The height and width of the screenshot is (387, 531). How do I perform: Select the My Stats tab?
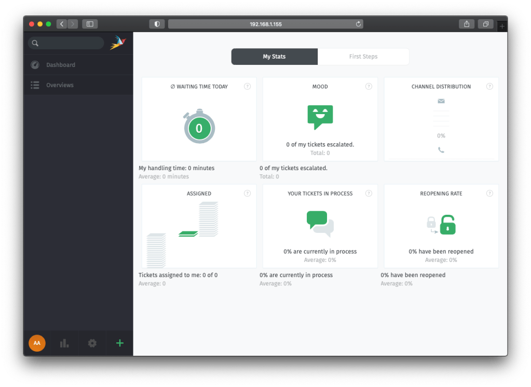[x=274, y=57]
